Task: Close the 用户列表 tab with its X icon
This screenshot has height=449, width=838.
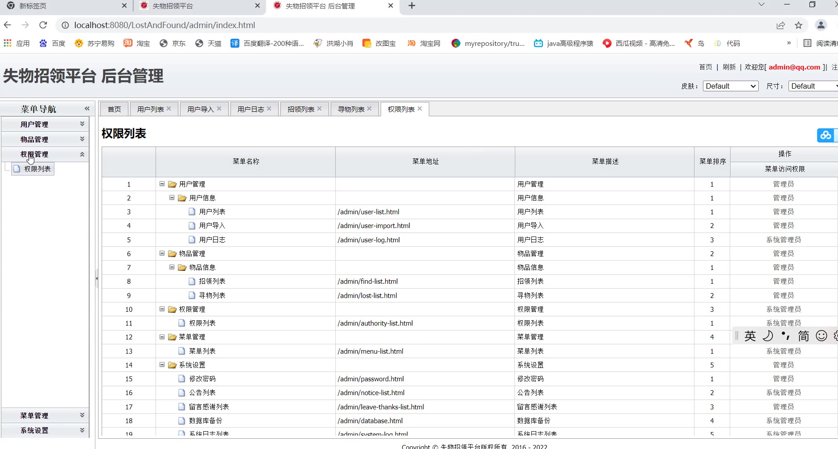Action: click(169, 109)
